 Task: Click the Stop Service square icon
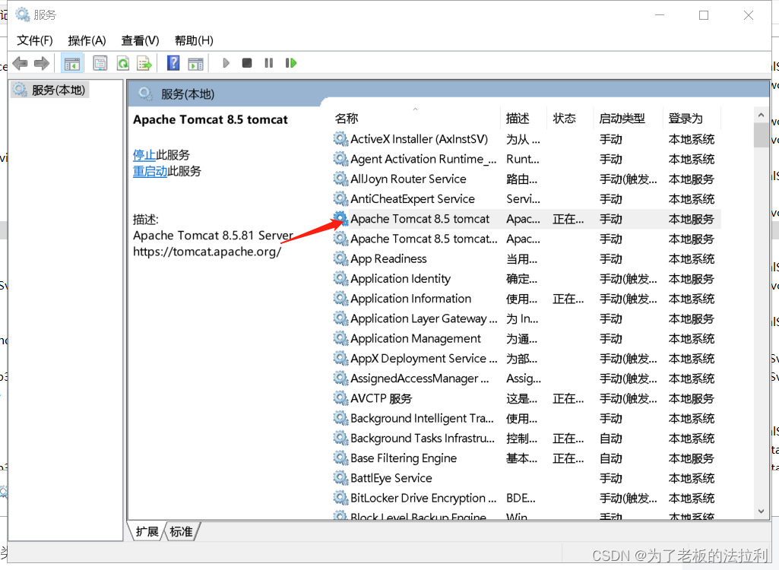246,63
